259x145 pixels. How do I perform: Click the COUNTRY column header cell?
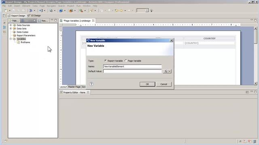(210, 38)
